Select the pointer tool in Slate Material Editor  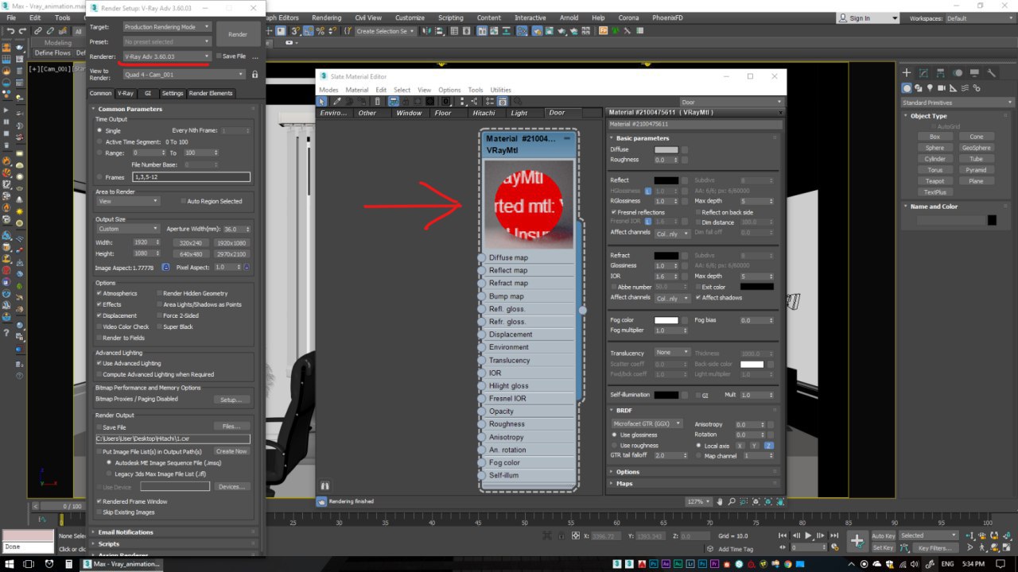tap(321, 102)
